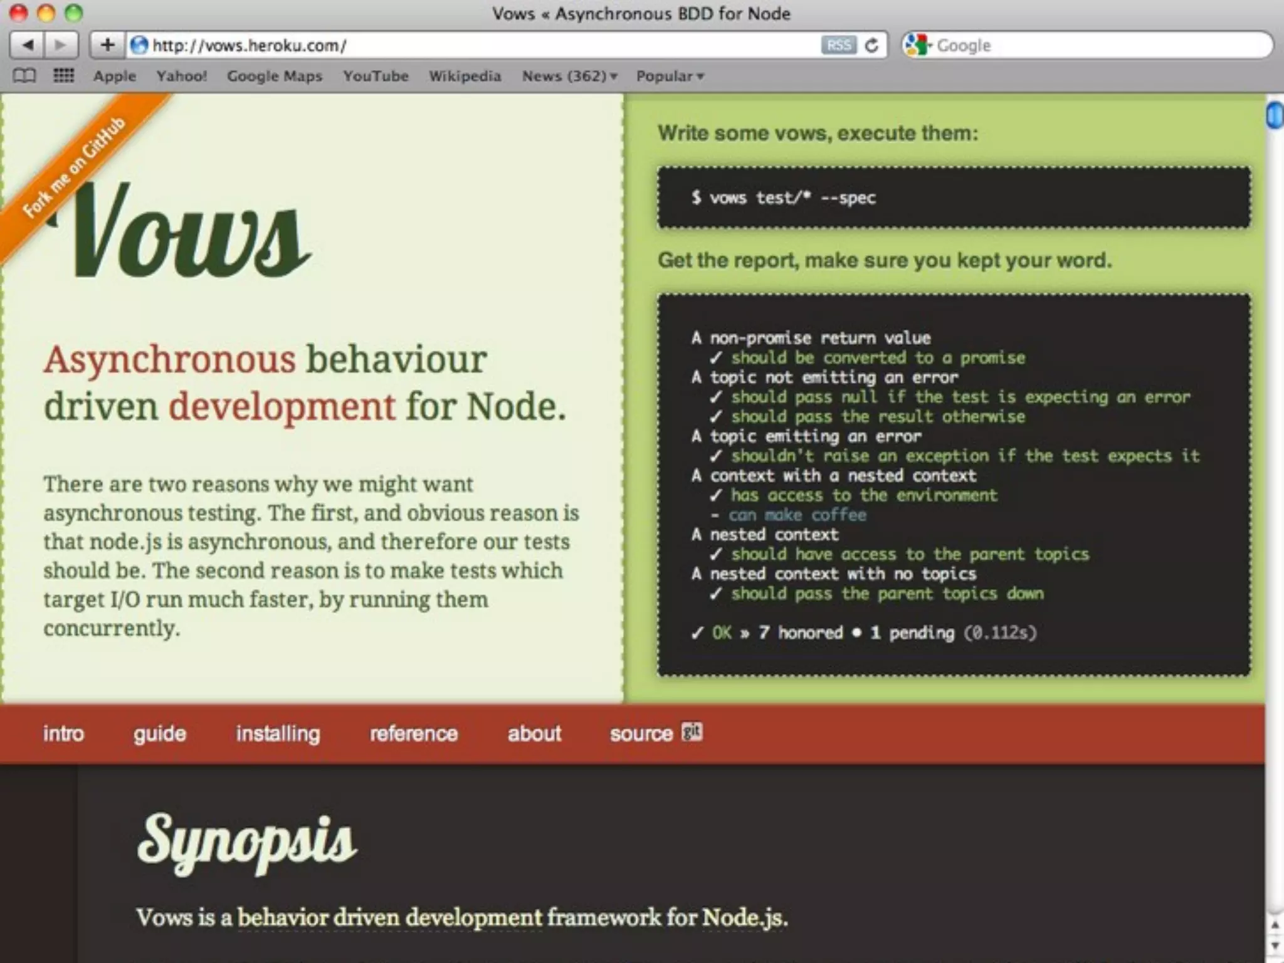Click the browser forward arrow button

[x=60, y=45]
